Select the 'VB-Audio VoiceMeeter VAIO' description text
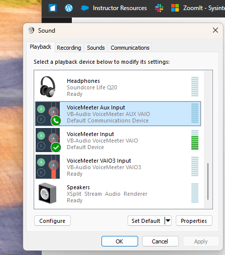This screenshot has width=225, height=255. 102,141
